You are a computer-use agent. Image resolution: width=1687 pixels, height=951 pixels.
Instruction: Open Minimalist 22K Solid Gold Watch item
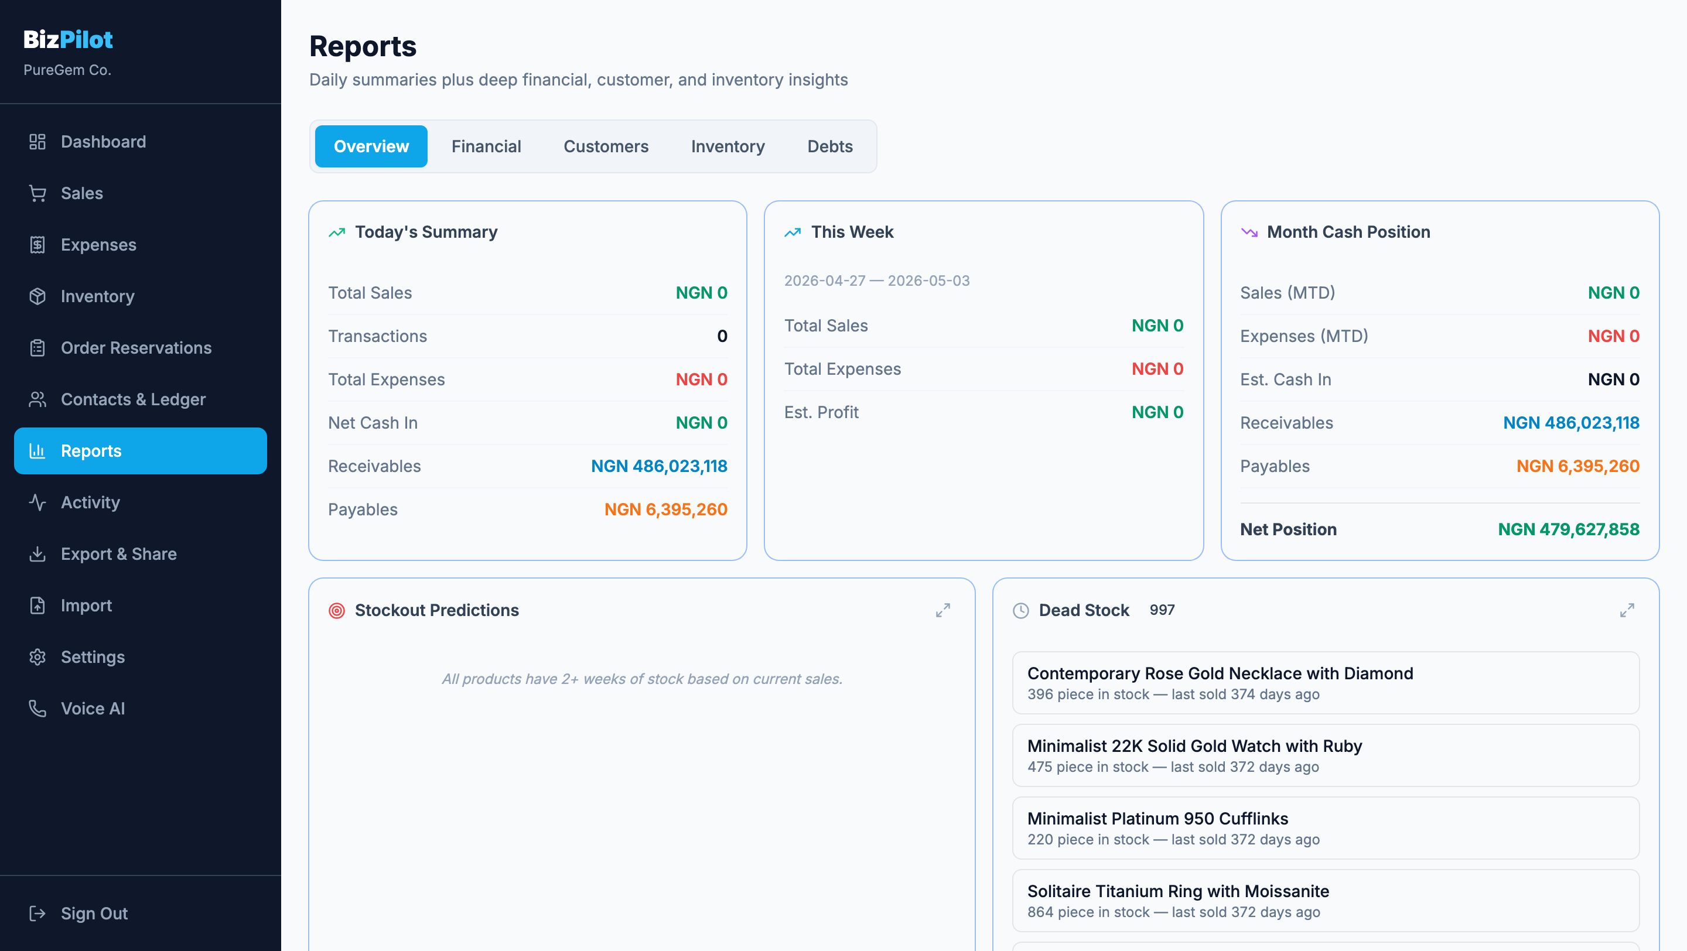click(1325, 755)
